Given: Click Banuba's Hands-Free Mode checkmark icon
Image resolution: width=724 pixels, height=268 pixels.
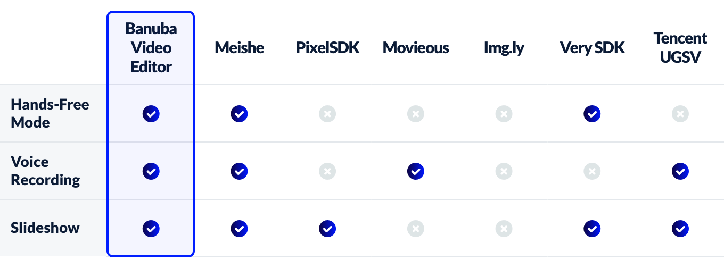Looking at the screenshot, I should click(151, 113).
